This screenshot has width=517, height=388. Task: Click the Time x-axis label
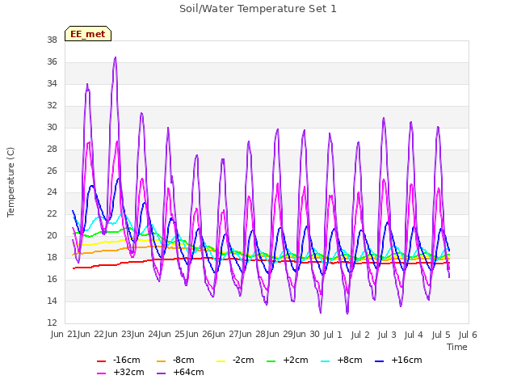click(457, 347)
